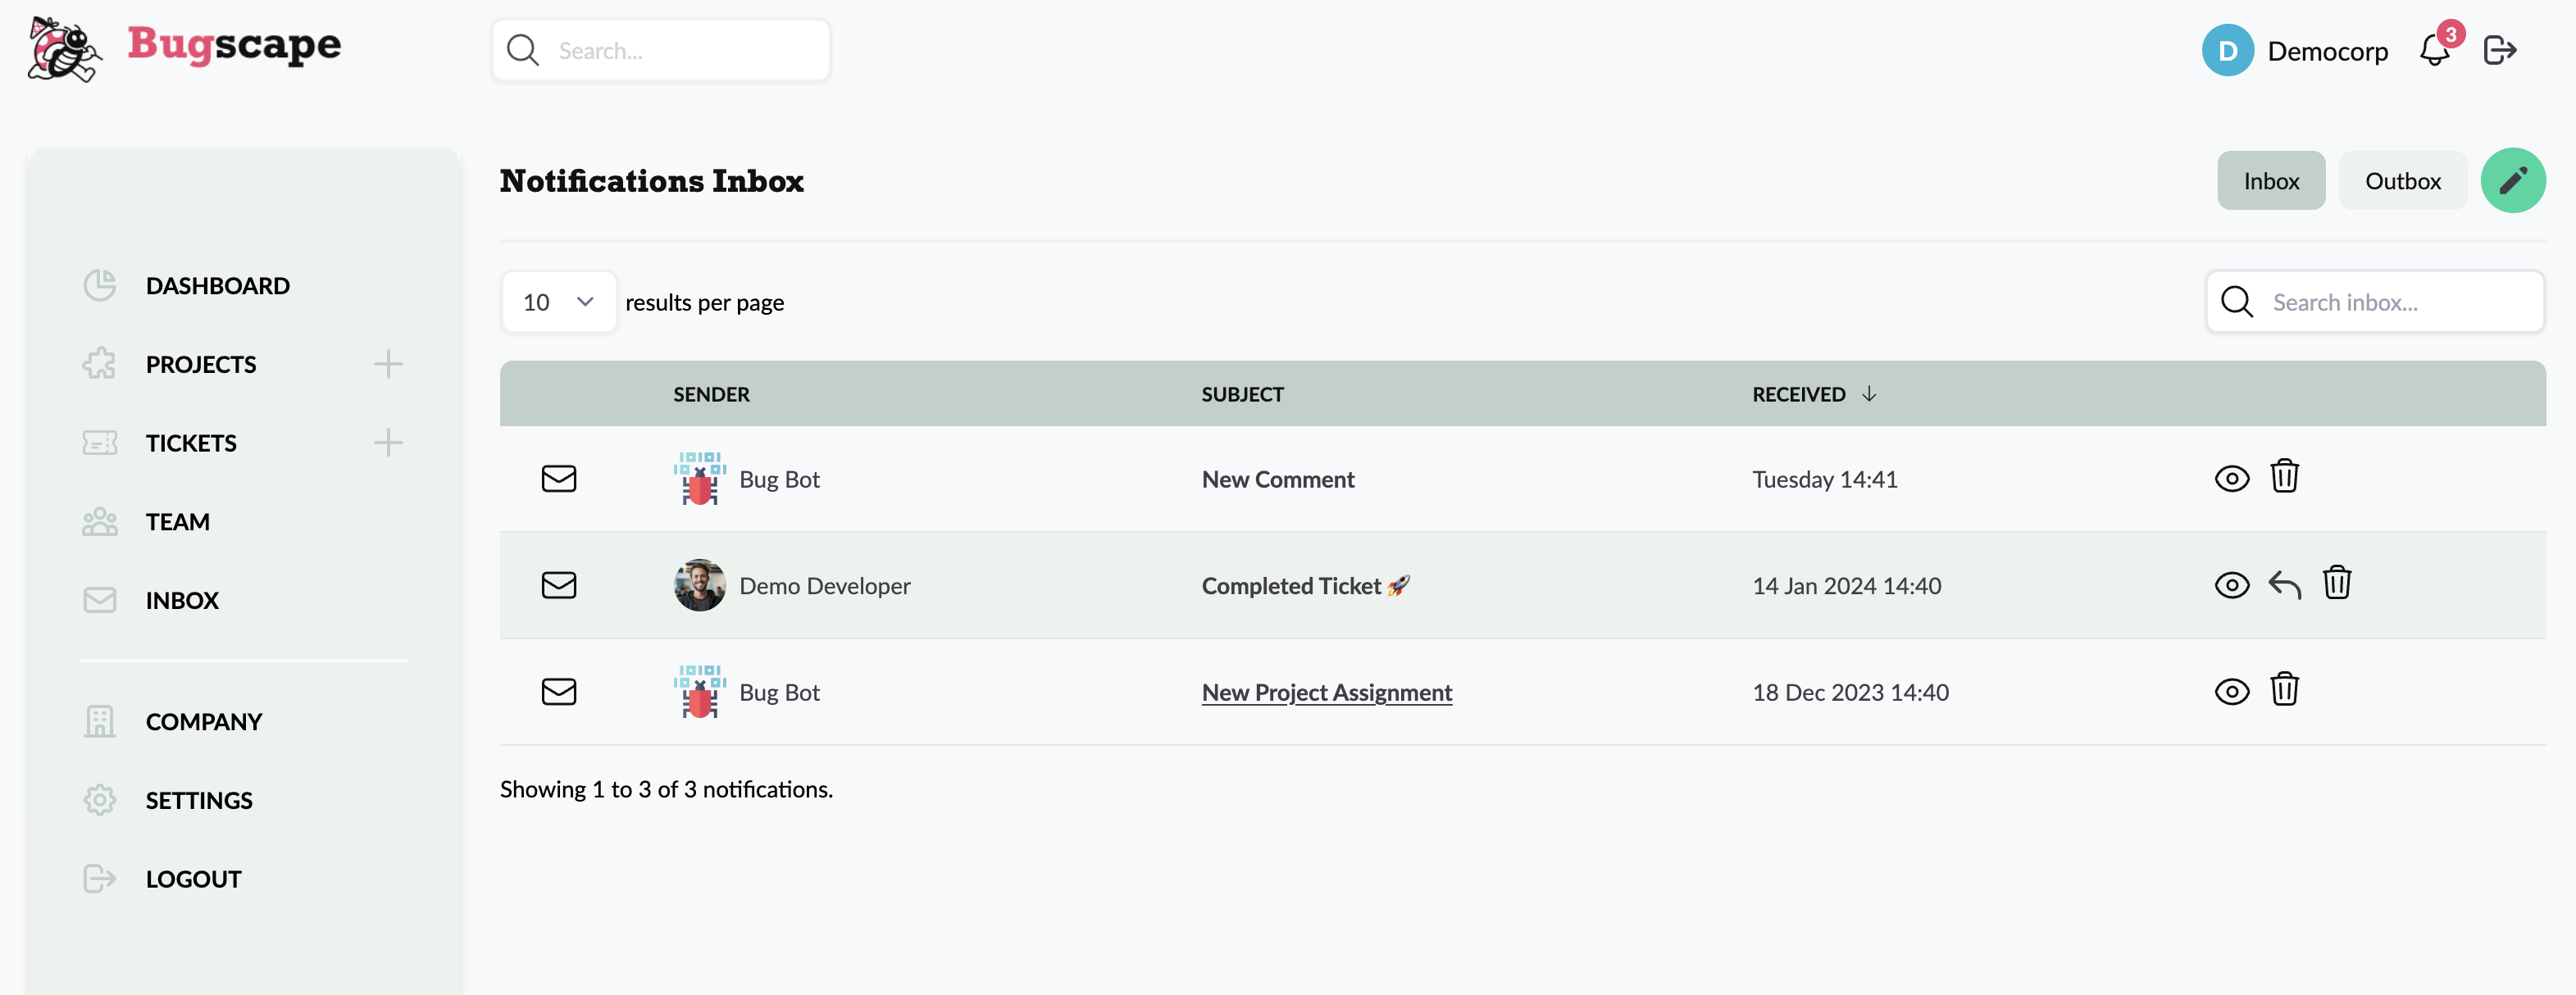The width and height of the screenshot is (2576, 995).
Task: Switch to the Outbox tab
Action: coord(2402,181)
